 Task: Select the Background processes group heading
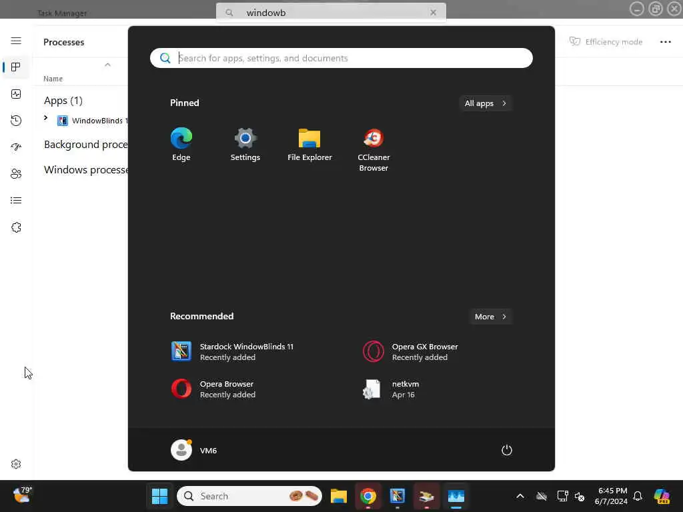86,145
